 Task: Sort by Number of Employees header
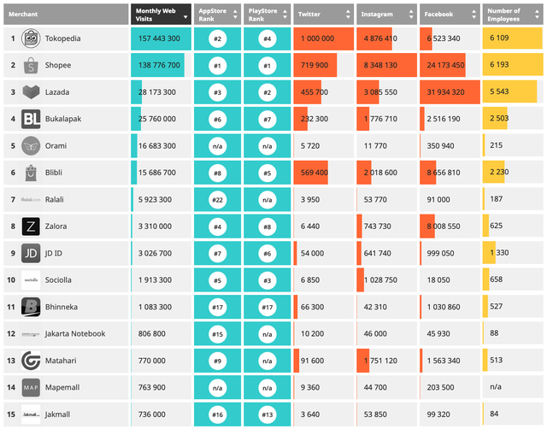tap(513, 15)
